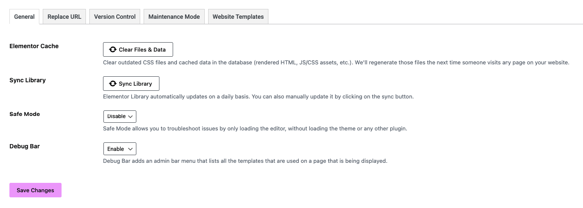The image size is (583, 208).
Task: Click the chevron arrow on Safe Mode select
Action: point(130,116)
